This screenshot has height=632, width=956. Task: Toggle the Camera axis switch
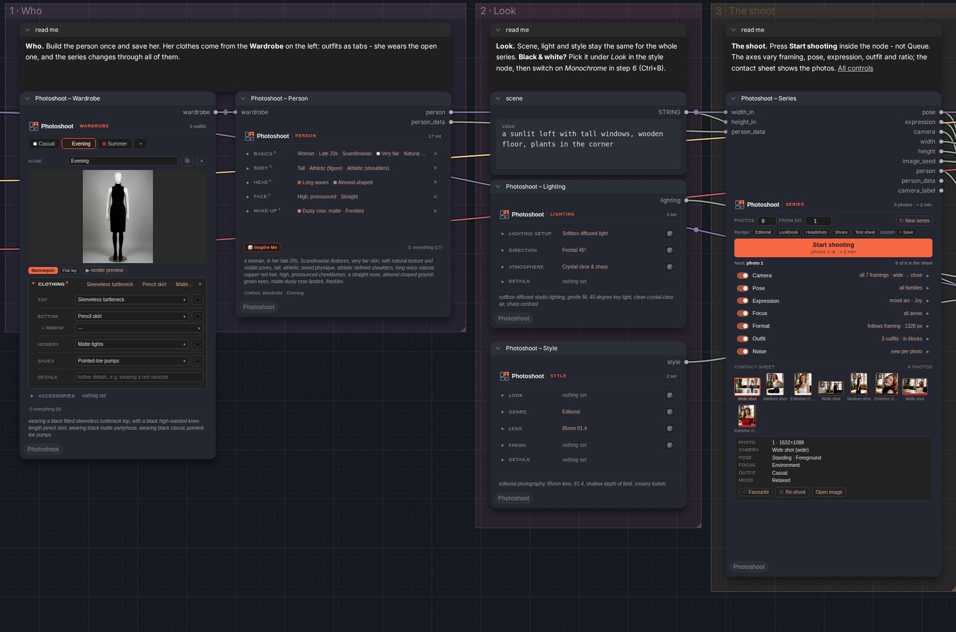click(742, 275)
